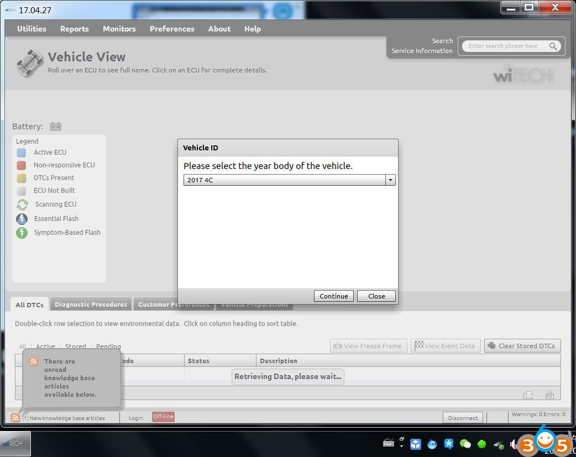The image size is (576, 457).
Task: Open the 2017 4C combo box
Action: 285,180
